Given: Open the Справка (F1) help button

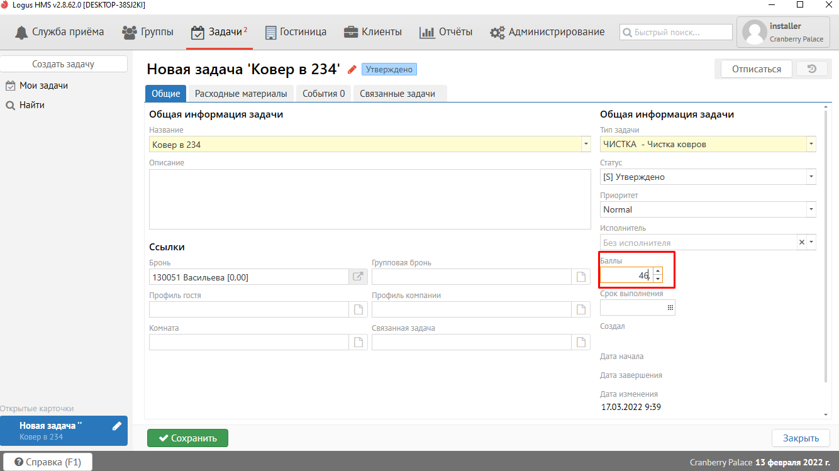Looking at the screenshot, I should [x=48, y=462].
